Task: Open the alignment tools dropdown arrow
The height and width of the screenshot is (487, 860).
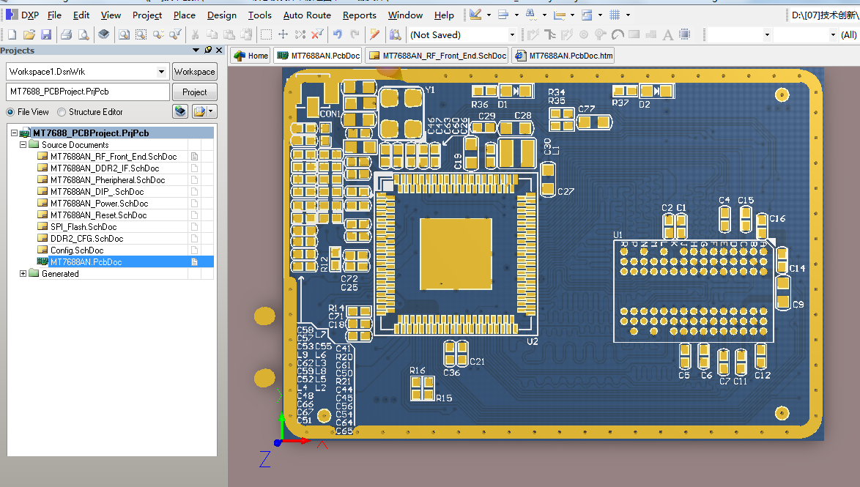Action: coord(516,15)
